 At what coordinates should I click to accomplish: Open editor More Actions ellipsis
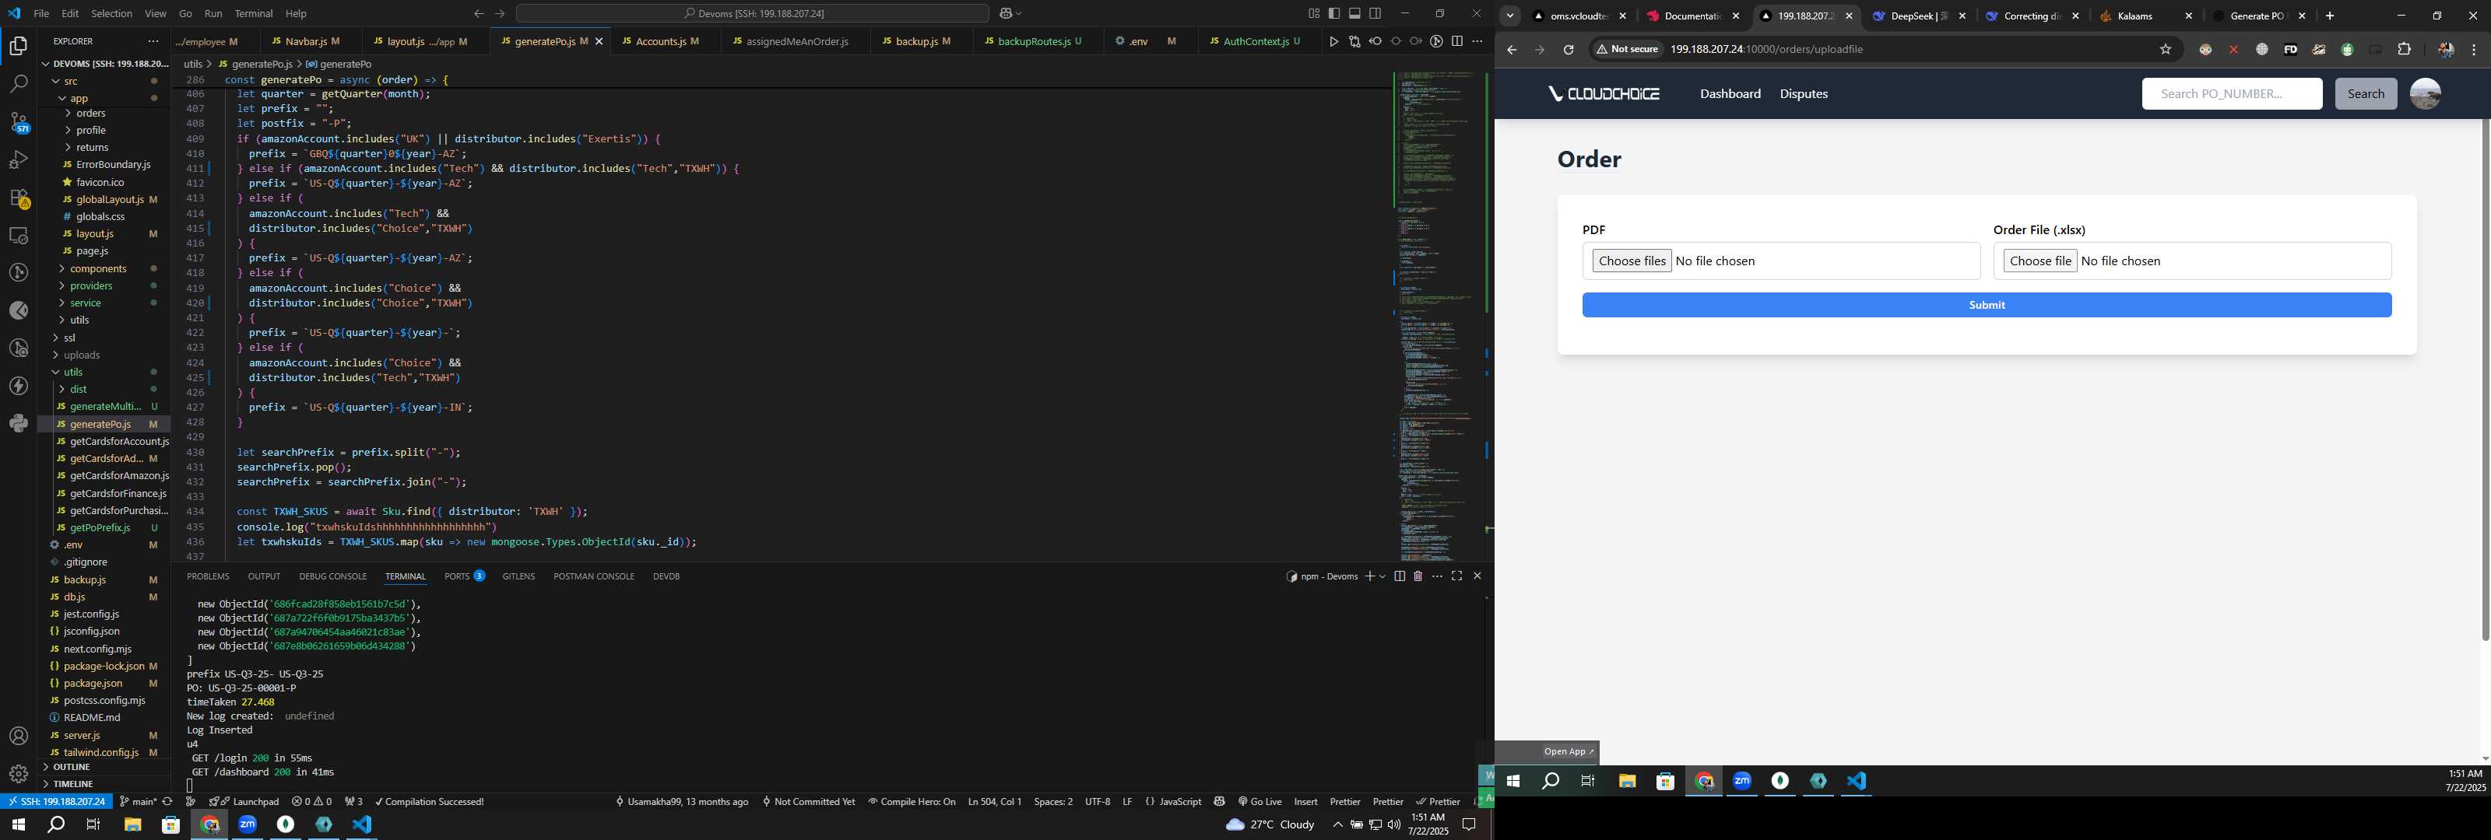pyautogui.click(x=1477, y=41)
